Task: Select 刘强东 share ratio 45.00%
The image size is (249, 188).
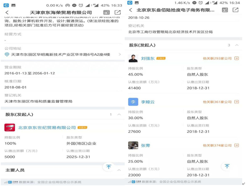Action: point(135,75)
